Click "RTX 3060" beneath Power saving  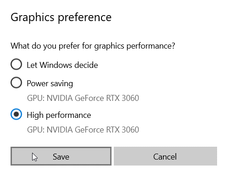[123, 98]
